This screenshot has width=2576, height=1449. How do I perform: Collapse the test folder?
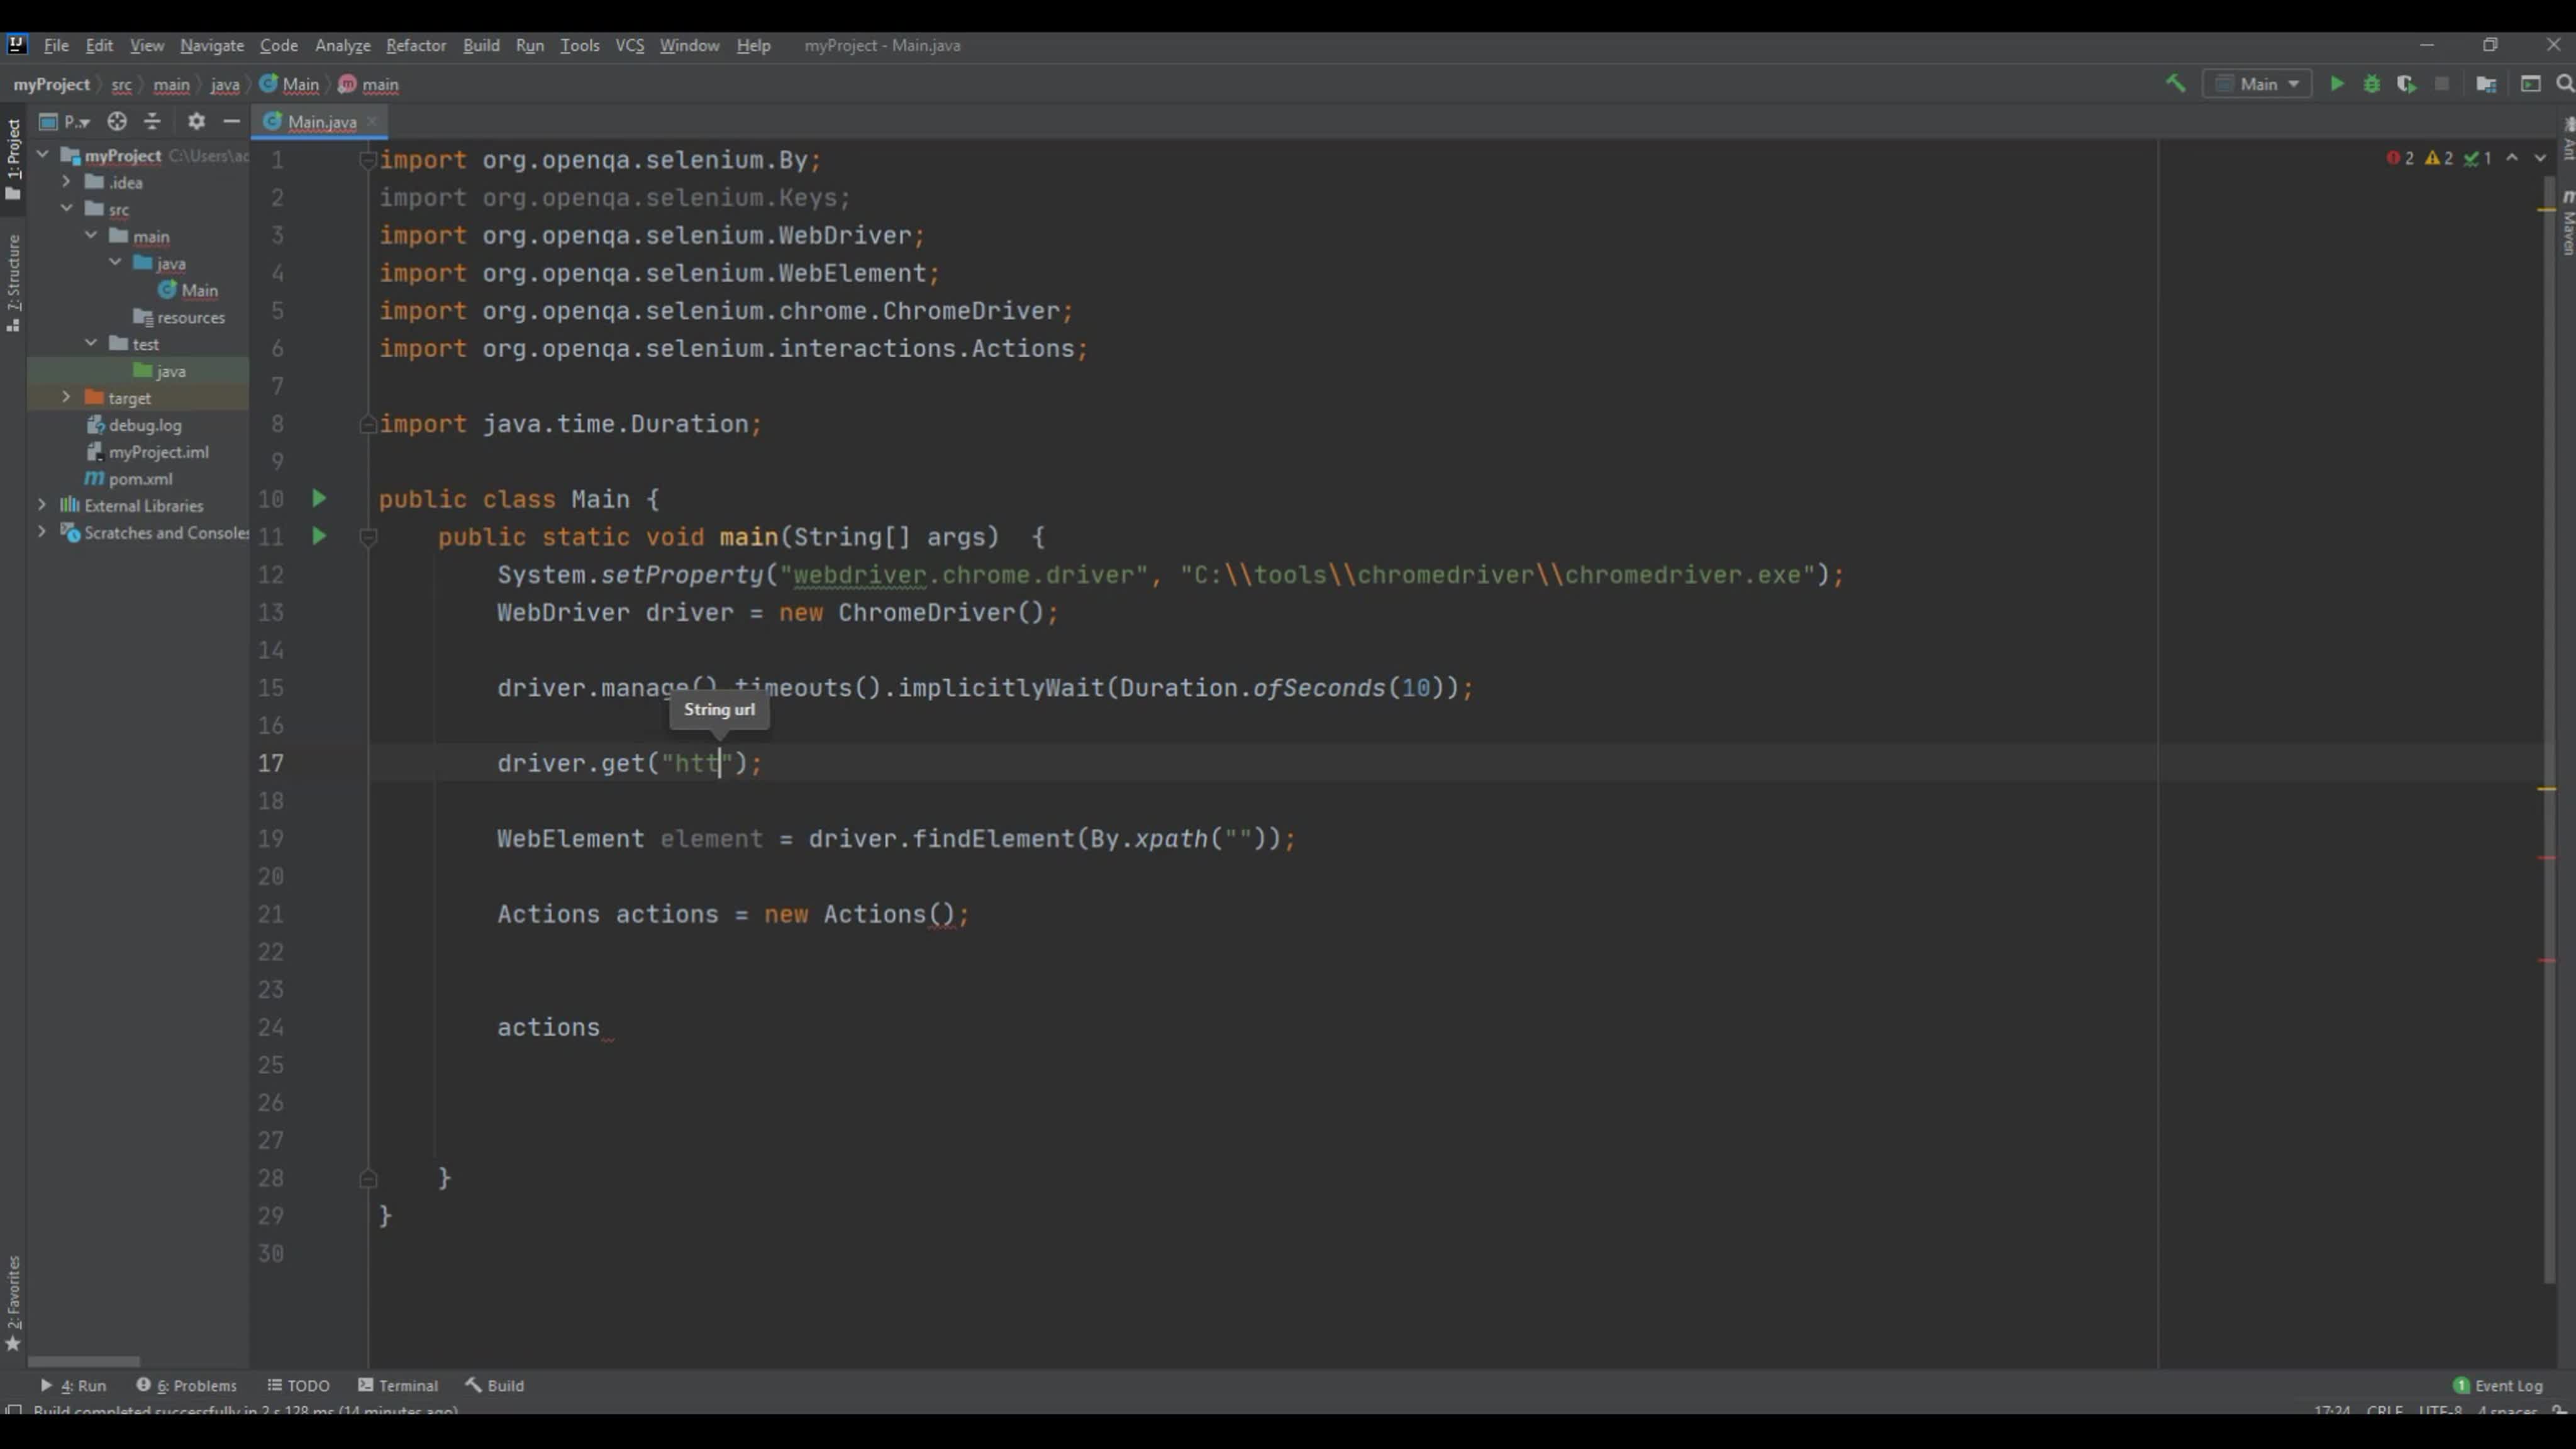[x=91, y=343]
